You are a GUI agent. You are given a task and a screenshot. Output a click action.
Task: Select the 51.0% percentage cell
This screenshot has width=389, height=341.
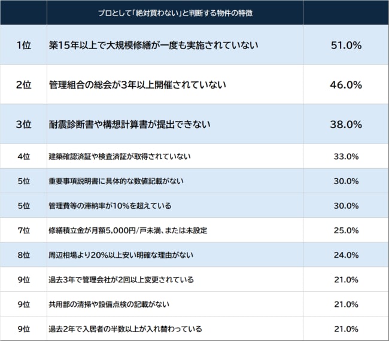pyautogui.click(x=345, y=45)
